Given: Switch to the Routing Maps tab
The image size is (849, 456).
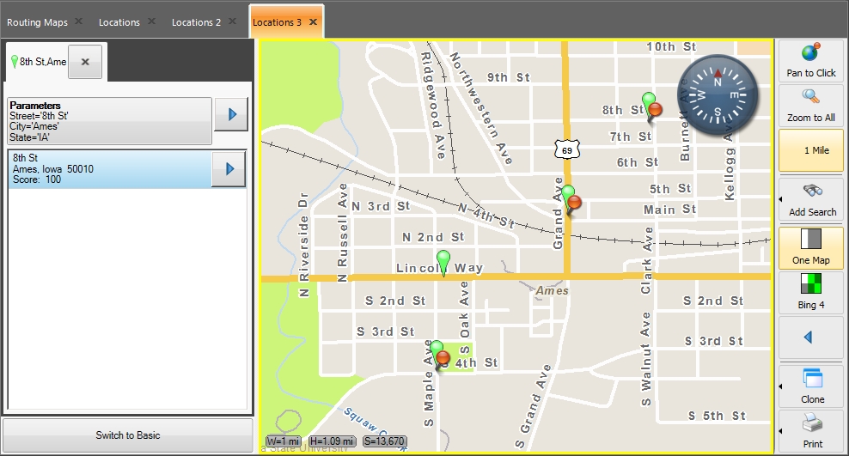Looking at the screenshot, I should (37, 21).
